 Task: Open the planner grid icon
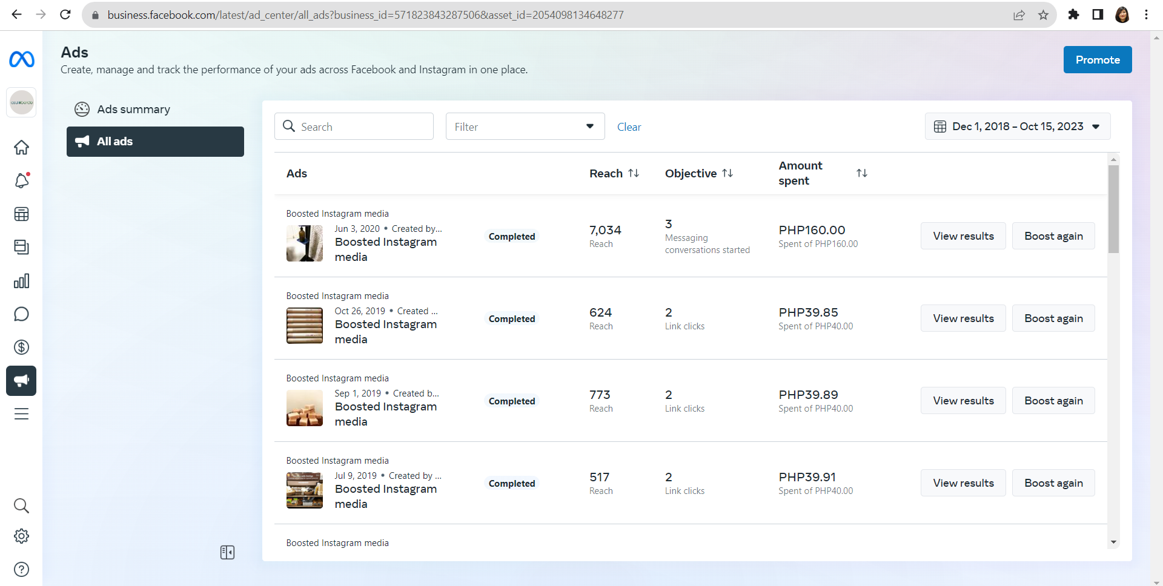pos(22,214)
